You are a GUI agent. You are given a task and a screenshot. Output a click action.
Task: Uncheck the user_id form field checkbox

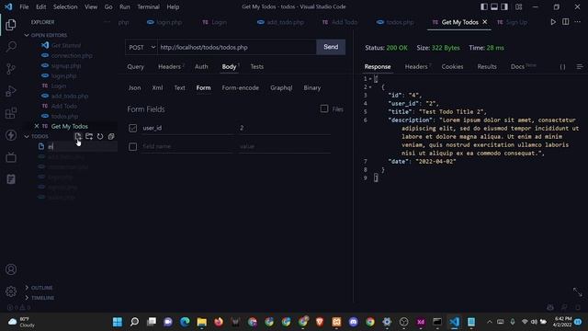(x=132, y=128)
